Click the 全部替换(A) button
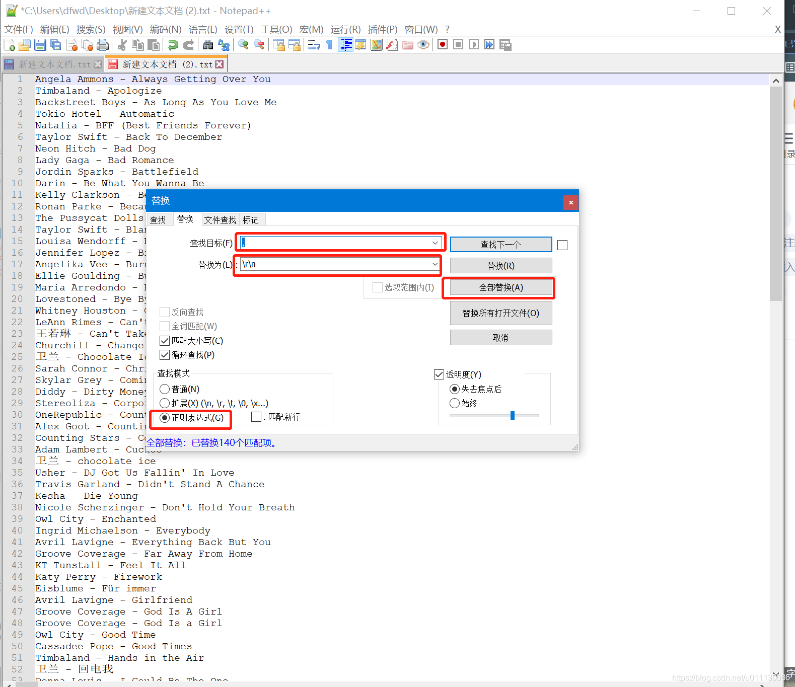 [501, 287]
